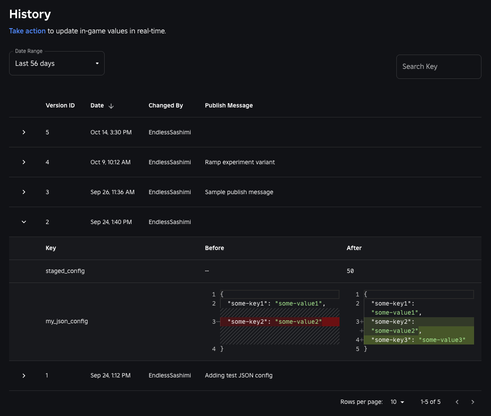
Task: Click EndlessSashimi in version 1 row
Action: click(x=170, y=375)
